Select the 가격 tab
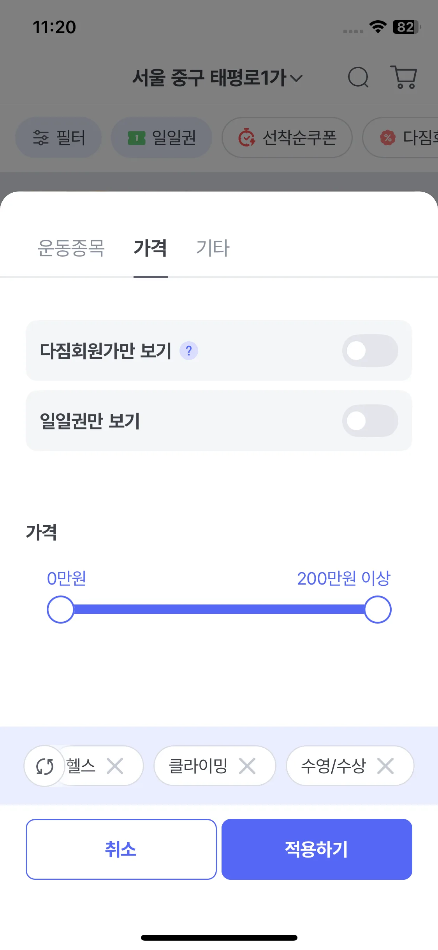Viewport: 438px width, 950px height. (150, 248)
